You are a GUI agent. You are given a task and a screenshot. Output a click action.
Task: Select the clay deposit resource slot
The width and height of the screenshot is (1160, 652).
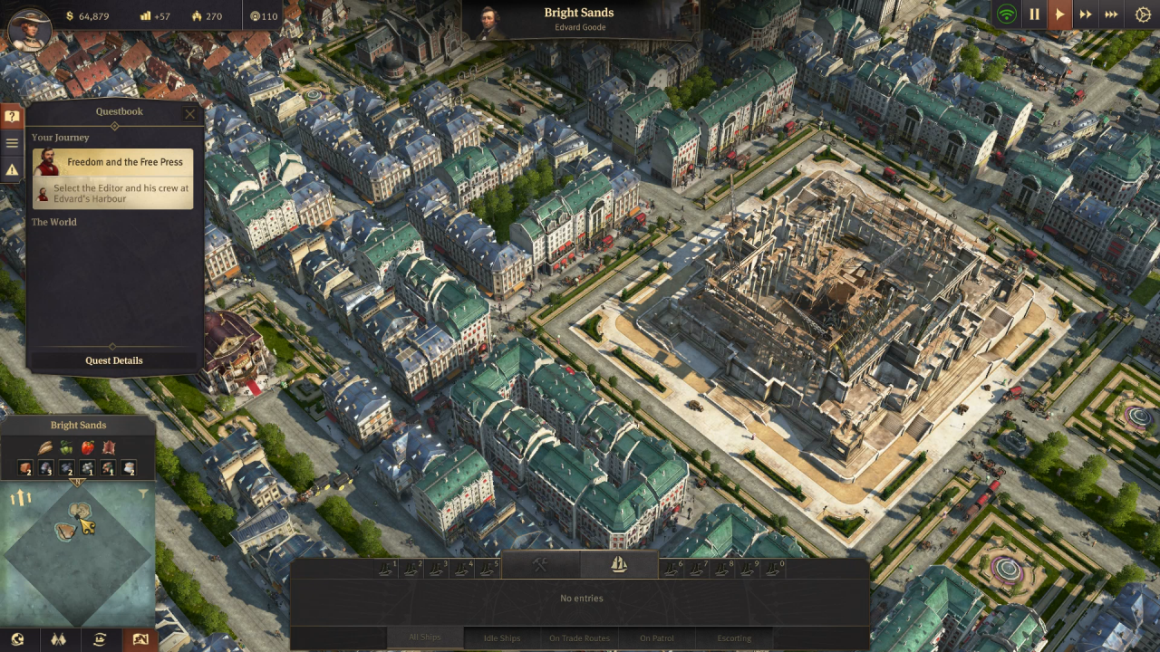(25, 468)
